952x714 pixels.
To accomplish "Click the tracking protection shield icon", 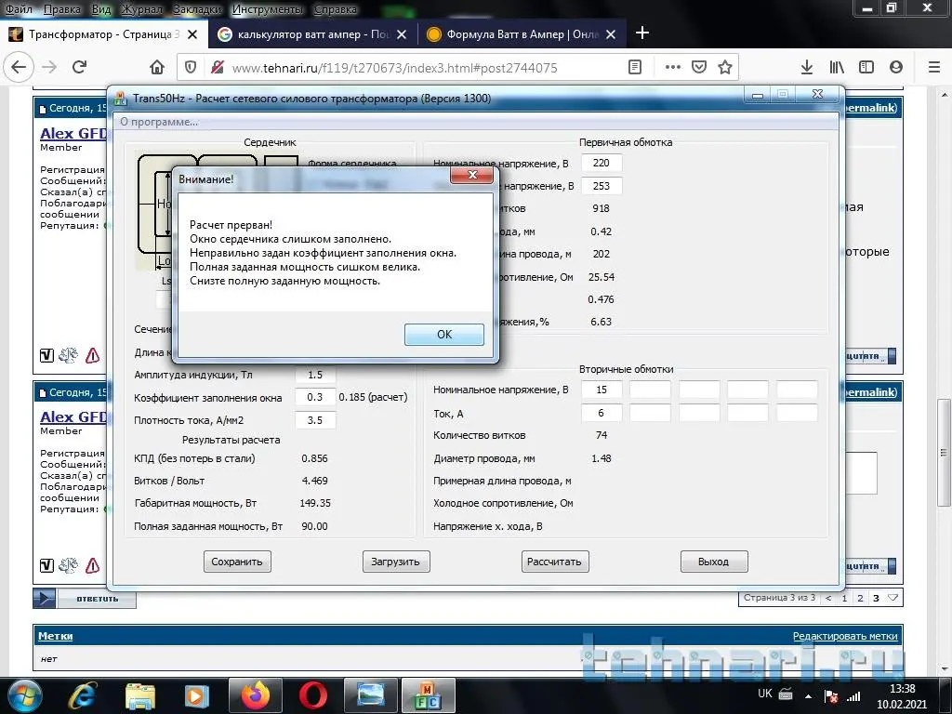I will tap(191, 67).
